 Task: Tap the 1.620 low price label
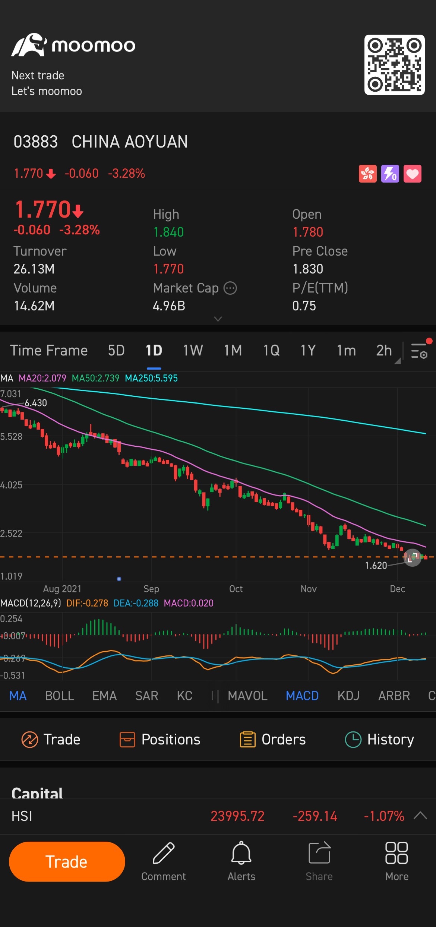[376, 566]
